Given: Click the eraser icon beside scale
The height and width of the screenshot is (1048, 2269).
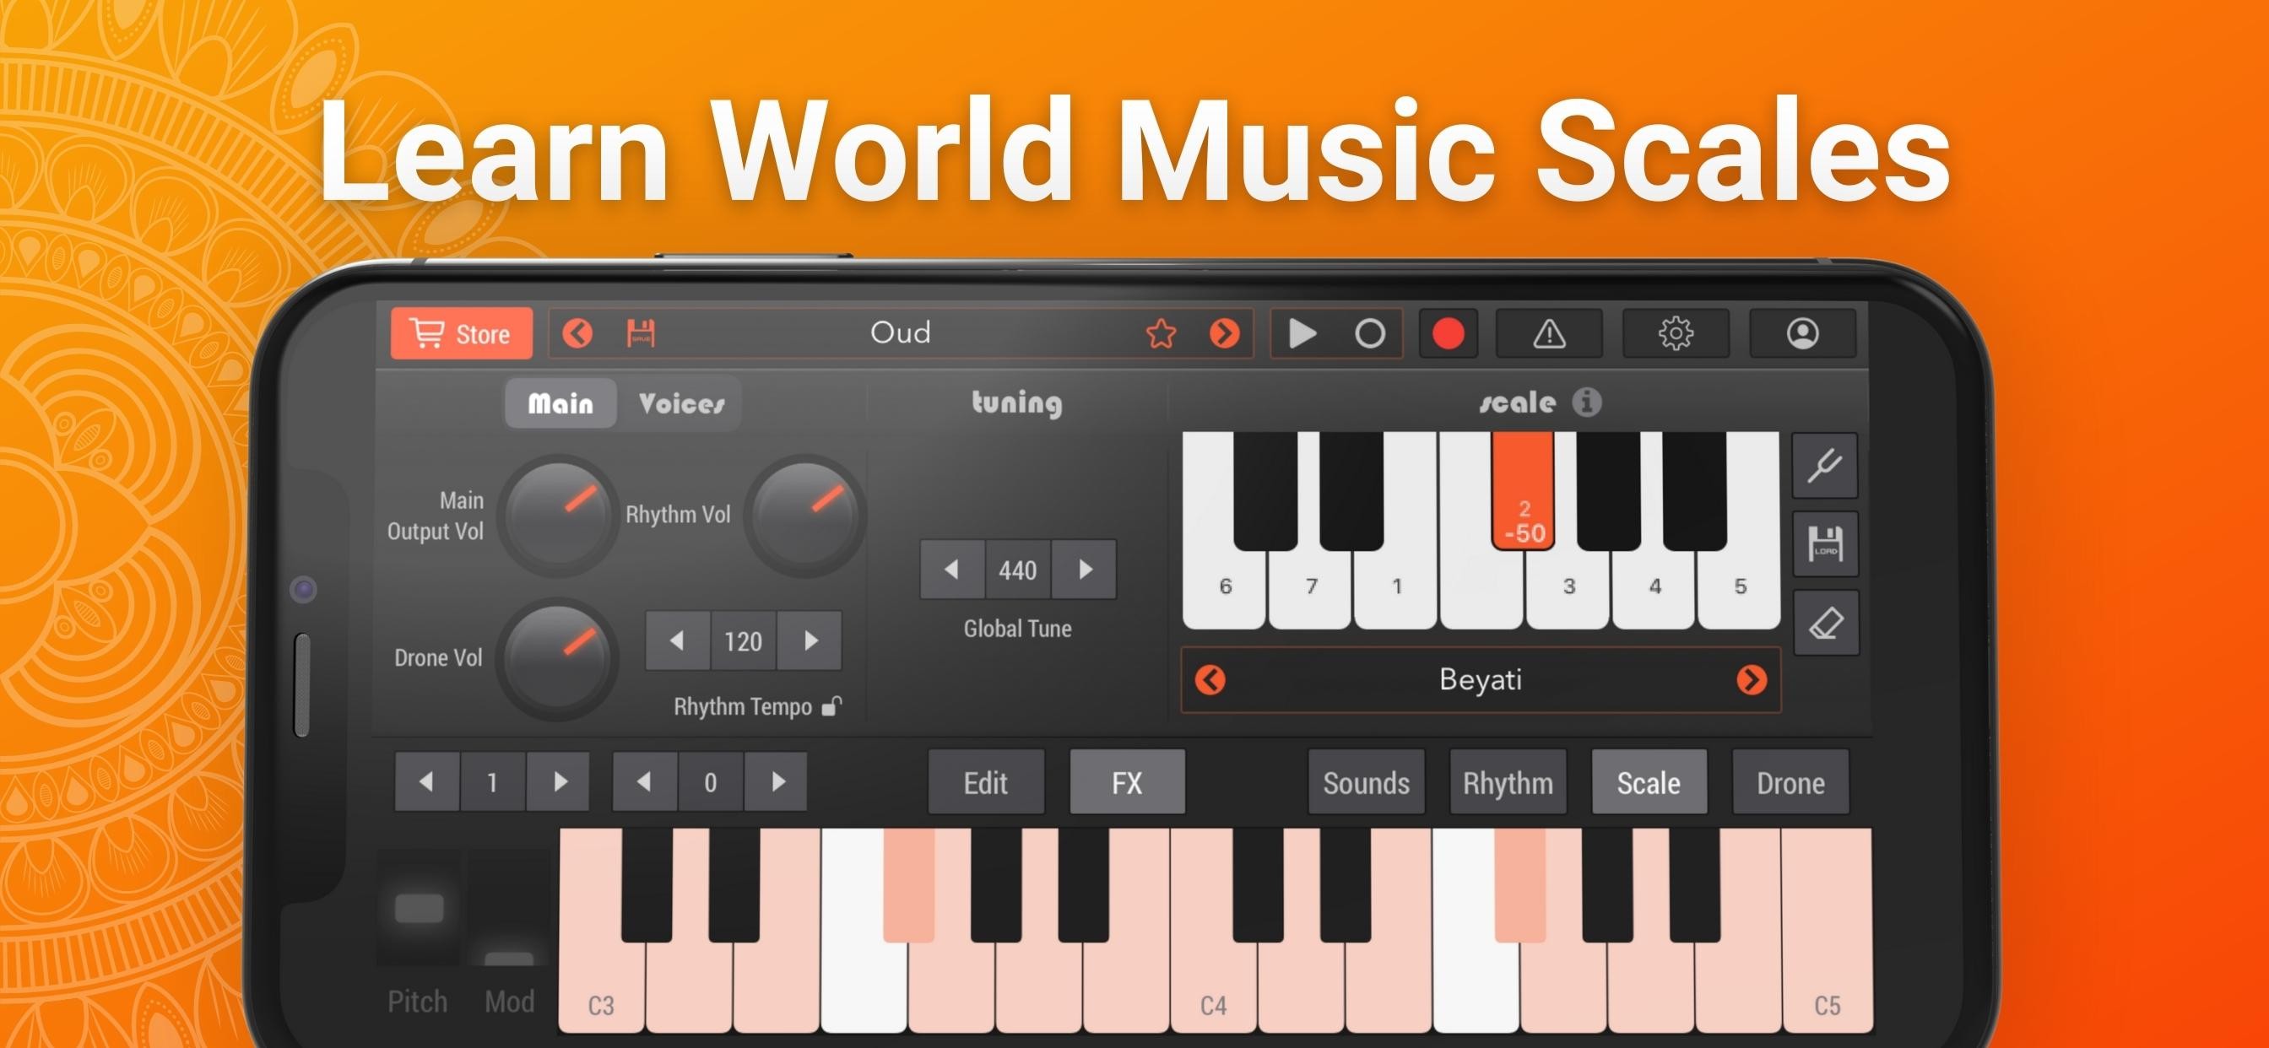Looking at the screenshot, I should (x=1825, y=624).
